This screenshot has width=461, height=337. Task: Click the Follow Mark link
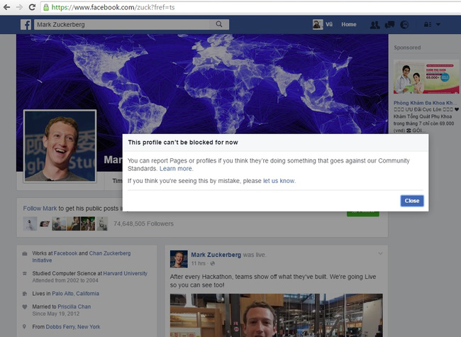tap(40, 209)
